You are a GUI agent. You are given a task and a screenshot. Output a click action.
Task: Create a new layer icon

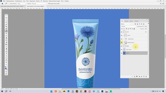(144, 76)
